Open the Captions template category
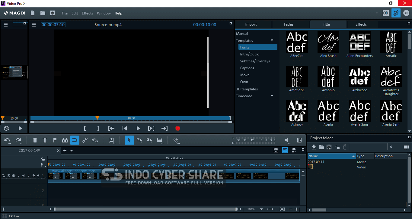Viewport: 412px width, 219px height. (247, 68)
